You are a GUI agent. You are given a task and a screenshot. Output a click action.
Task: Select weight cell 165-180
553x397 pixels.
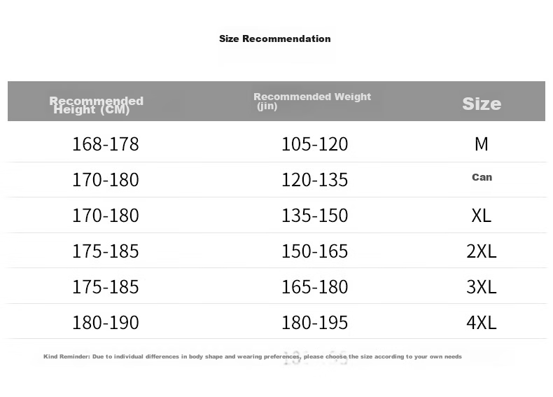tap(314, 286)
